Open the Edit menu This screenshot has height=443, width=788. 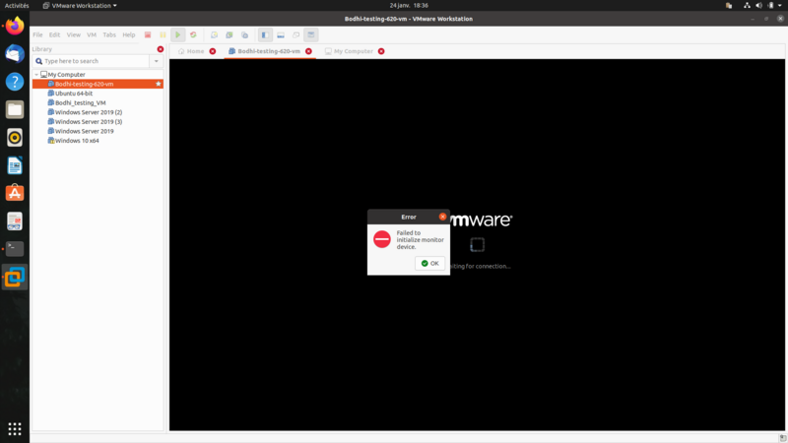click(54, 34)
